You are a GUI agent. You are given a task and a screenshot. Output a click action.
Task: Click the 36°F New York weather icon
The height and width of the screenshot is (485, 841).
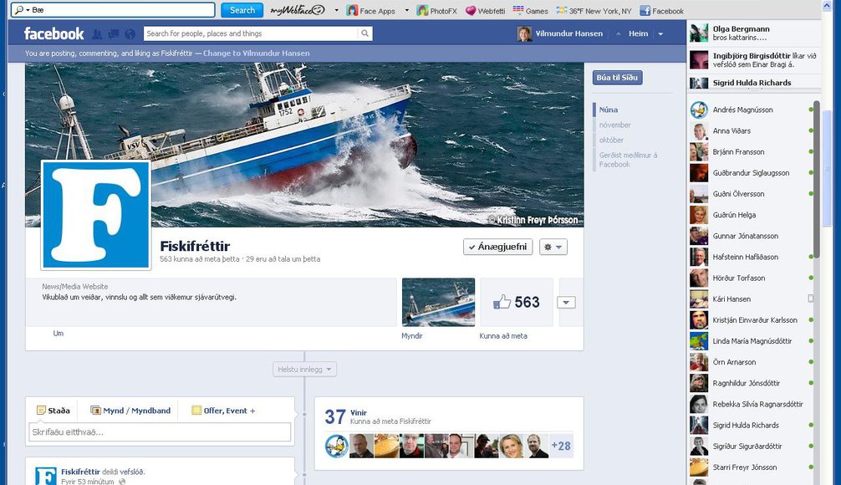coord(562,10)
